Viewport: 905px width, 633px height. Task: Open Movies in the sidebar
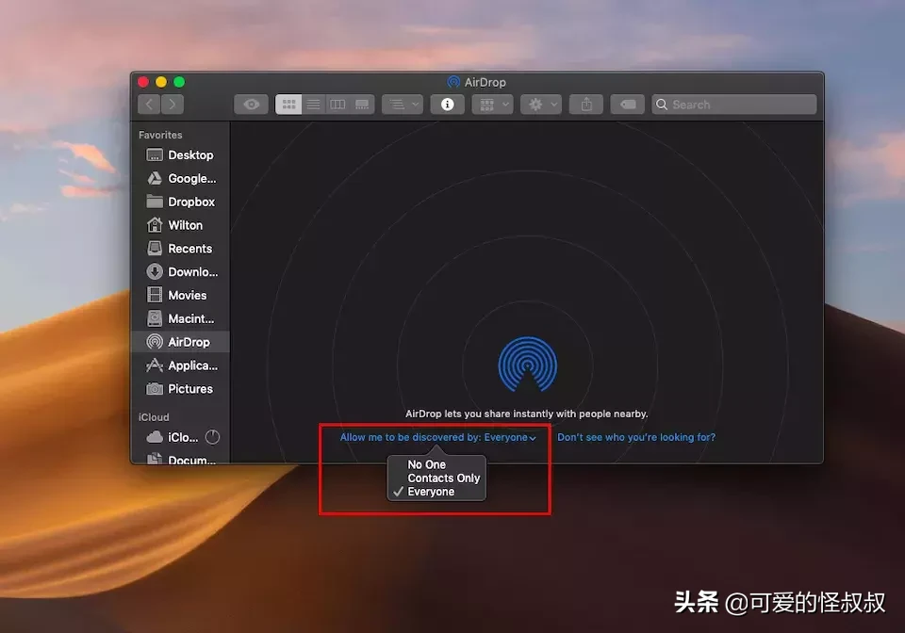click(181, 295)
